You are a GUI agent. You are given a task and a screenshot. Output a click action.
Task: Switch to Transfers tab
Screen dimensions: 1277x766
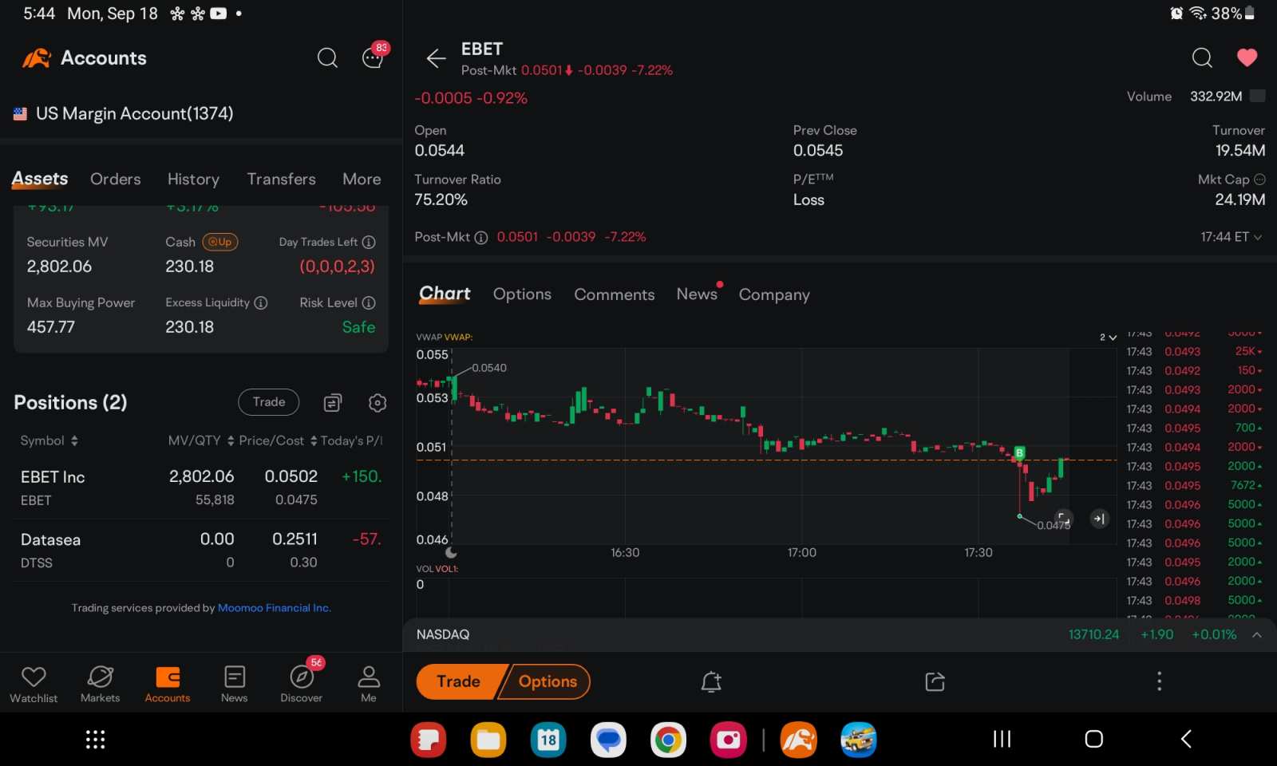(x=281, y=179)
